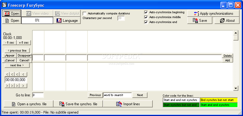243x116 pixels.
Task: Click the leftmost '>' arrow below the time field
Action: 7,86
